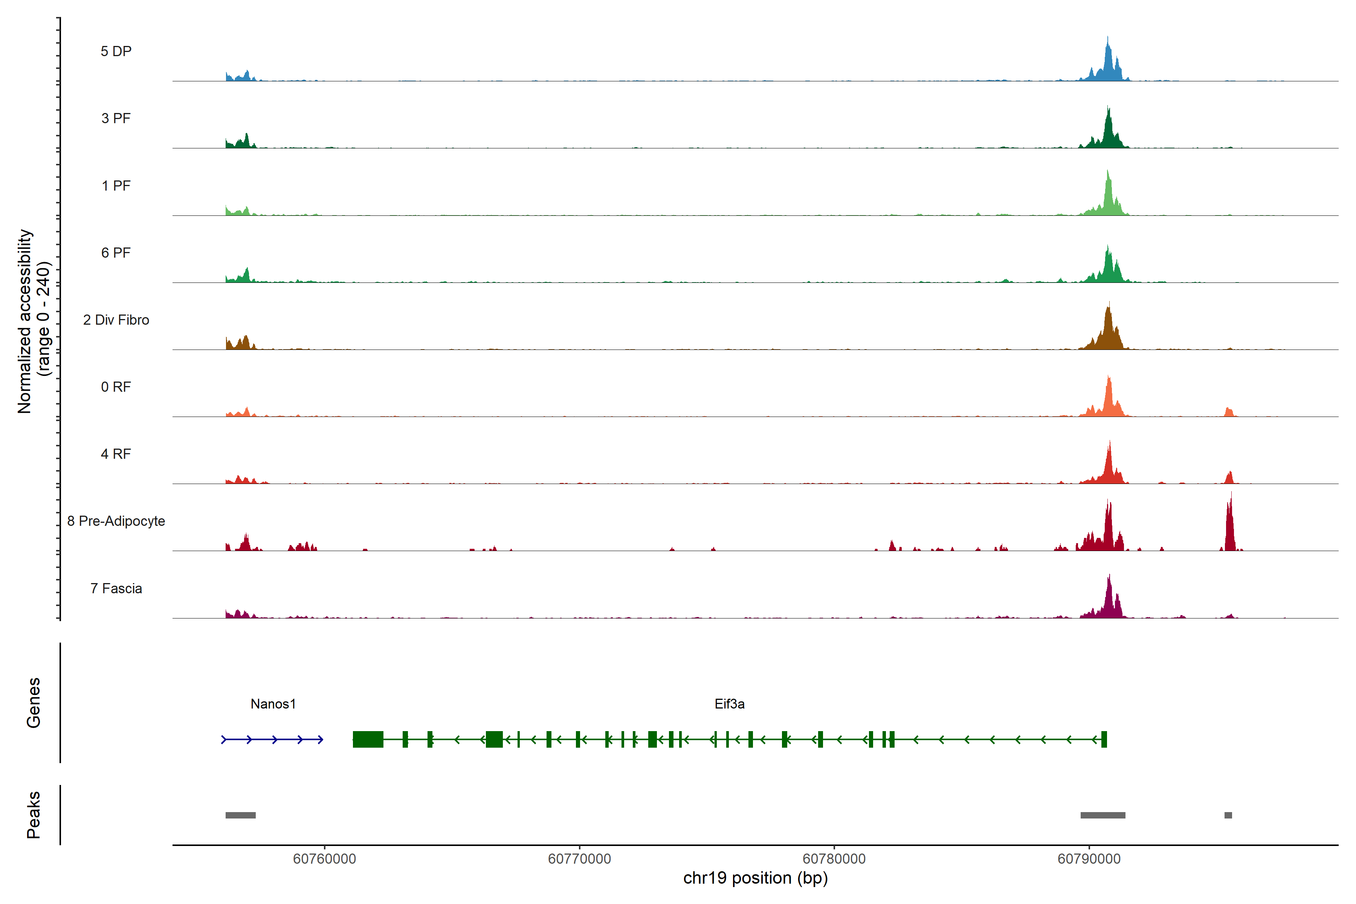Image resolution: width=1356 pixels, height=904 pixels.
Task: Click the leftmost gray peak bar
Action: point(240,815)
